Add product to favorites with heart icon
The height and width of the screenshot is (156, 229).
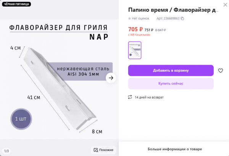220,71
